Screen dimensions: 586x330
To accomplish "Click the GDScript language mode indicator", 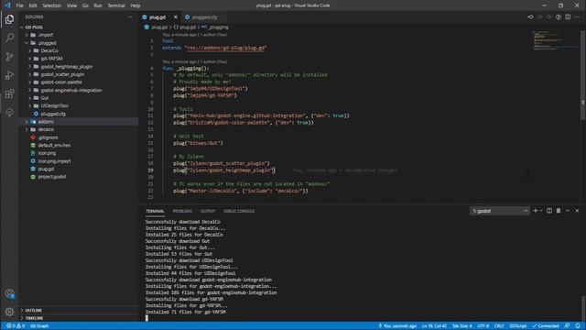I will click(x=517, y=326).
